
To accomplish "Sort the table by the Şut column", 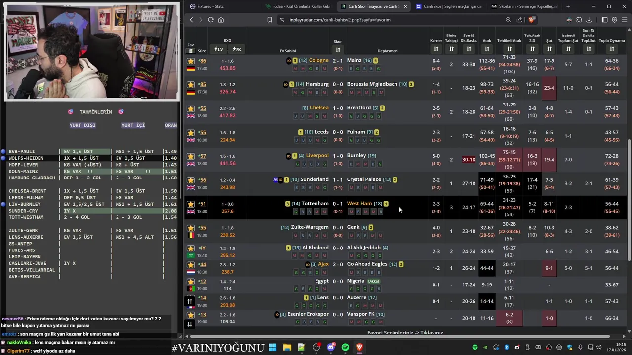I will tap(549, 49).
